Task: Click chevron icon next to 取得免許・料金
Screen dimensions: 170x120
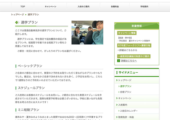Action: pyautogui.click(x=117, y=117)
